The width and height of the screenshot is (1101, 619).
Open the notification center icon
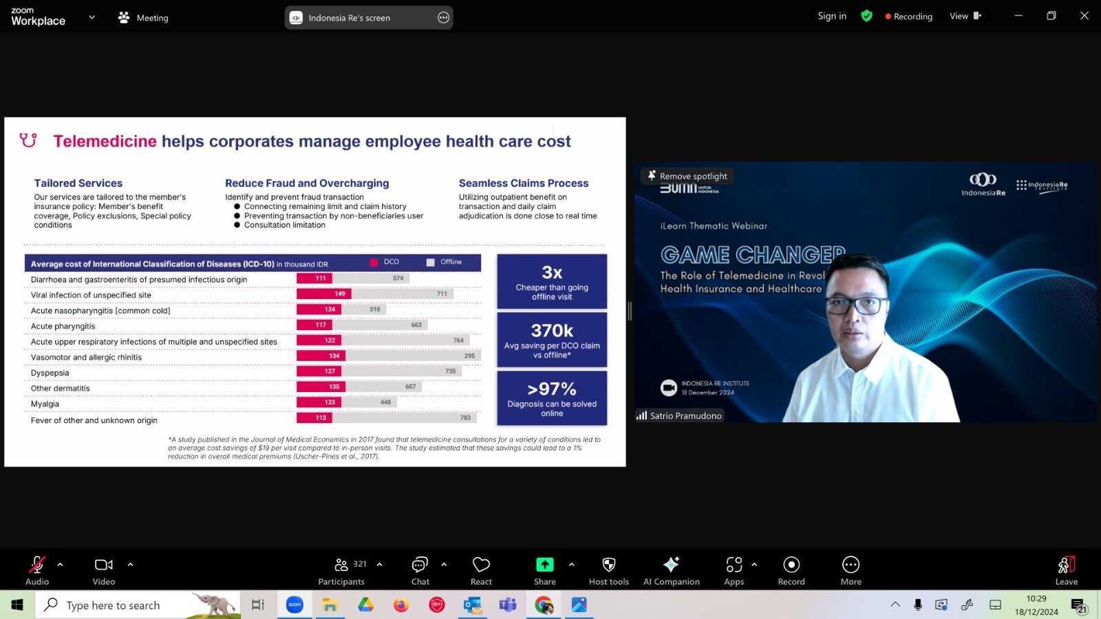(x=1078, y=605)
